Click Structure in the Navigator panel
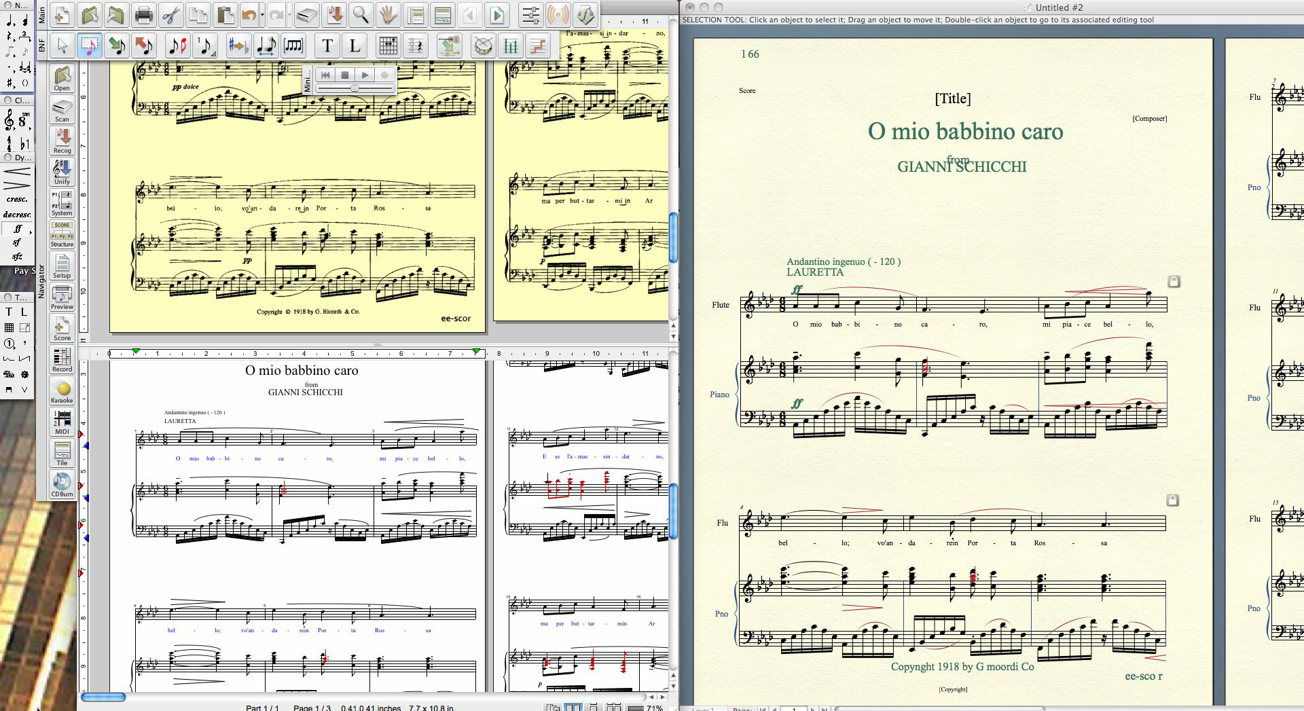The image size is (1304, 711). pos(62,235)
